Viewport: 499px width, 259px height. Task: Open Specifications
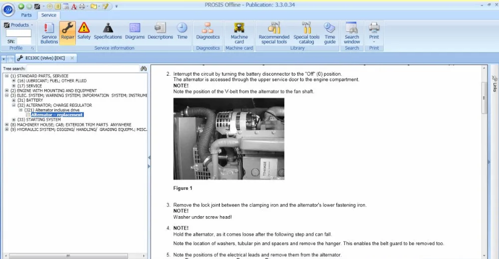(108, 31)
